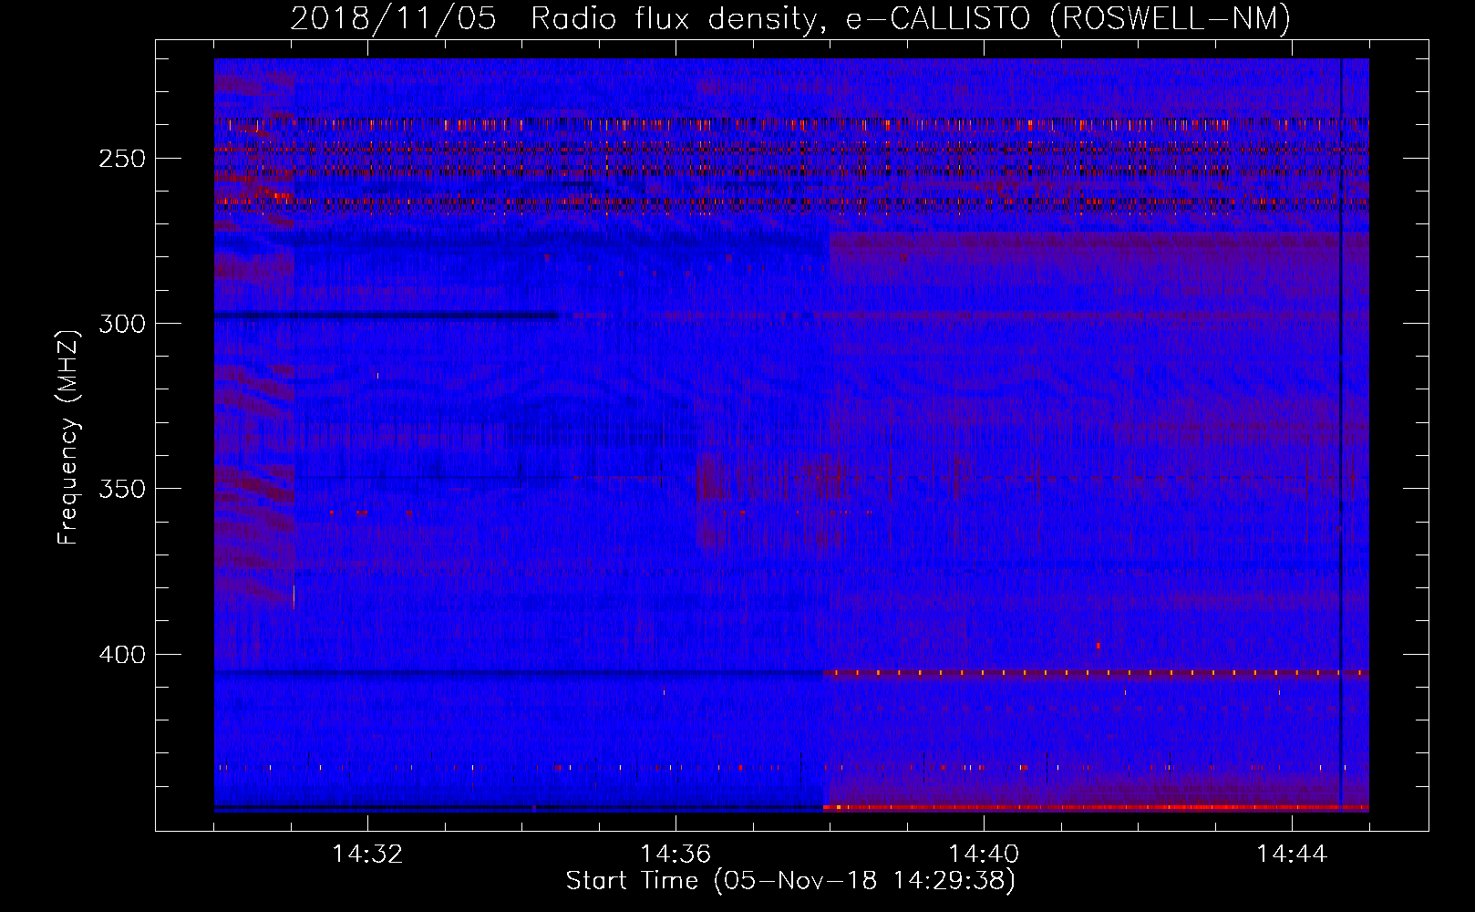Viewport: 1475px width, 912px height.
Task: Click the 'Frequency (MHZ)' axis label
Action: (x=68, y=437)
